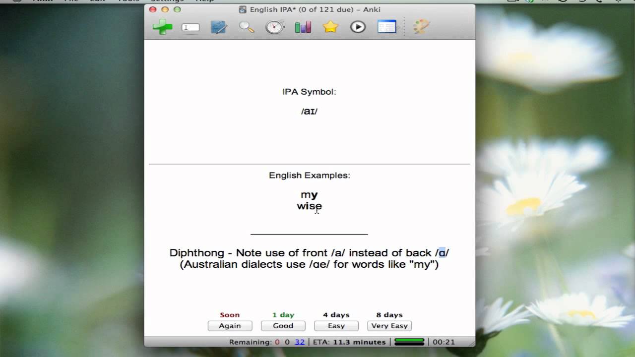Viewport: 635px width, 357px height.
Task: Open the card browser magnifier icon
Action: pos(247,27)
